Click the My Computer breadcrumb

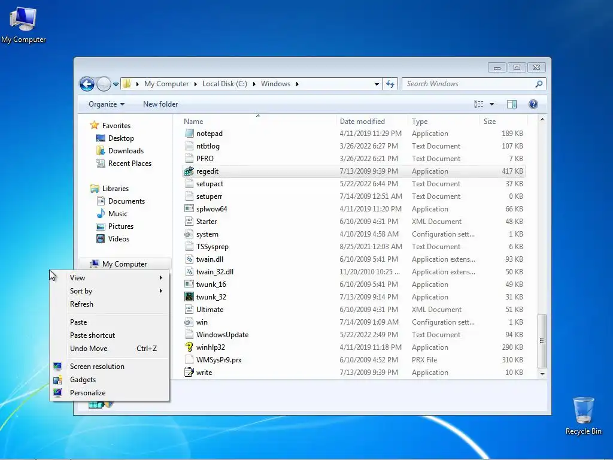point(166,84)
